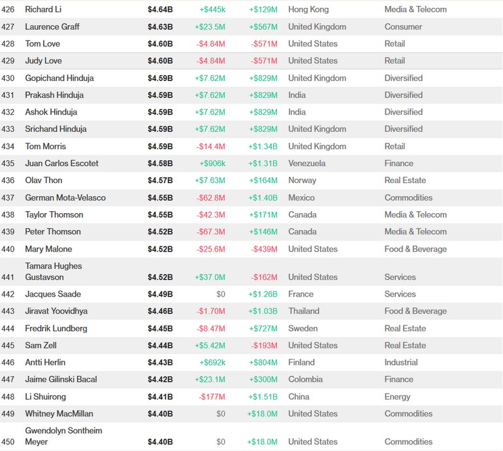Open Tamara Hughes Gustavson's profile

pyautogui.click(x=53, y=271)
